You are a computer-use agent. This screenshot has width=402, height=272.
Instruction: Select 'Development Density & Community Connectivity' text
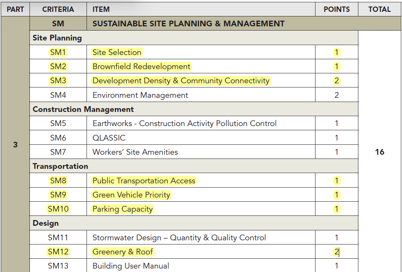(181, 81)
